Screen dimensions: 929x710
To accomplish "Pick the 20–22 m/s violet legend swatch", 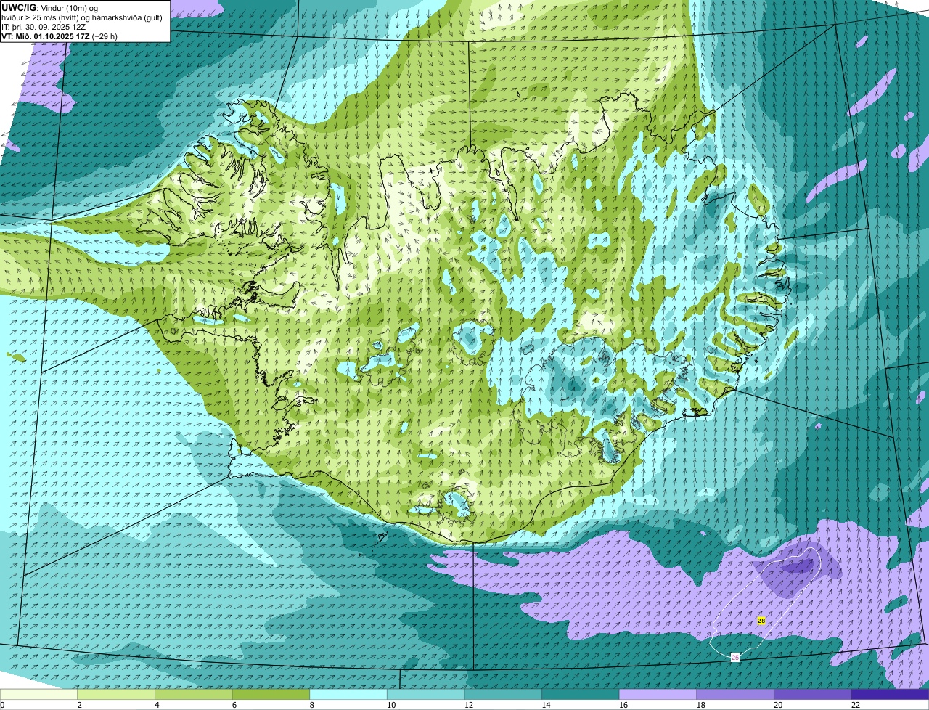I will click(x=812, y=694).
